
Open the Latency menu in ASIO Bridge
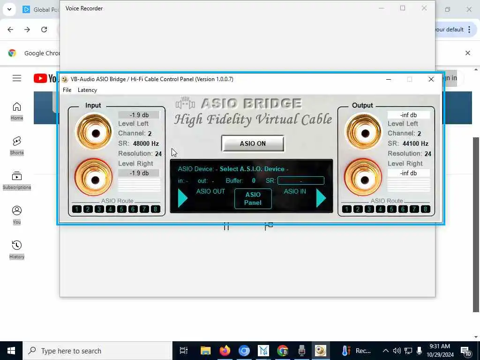coord(87,90)
